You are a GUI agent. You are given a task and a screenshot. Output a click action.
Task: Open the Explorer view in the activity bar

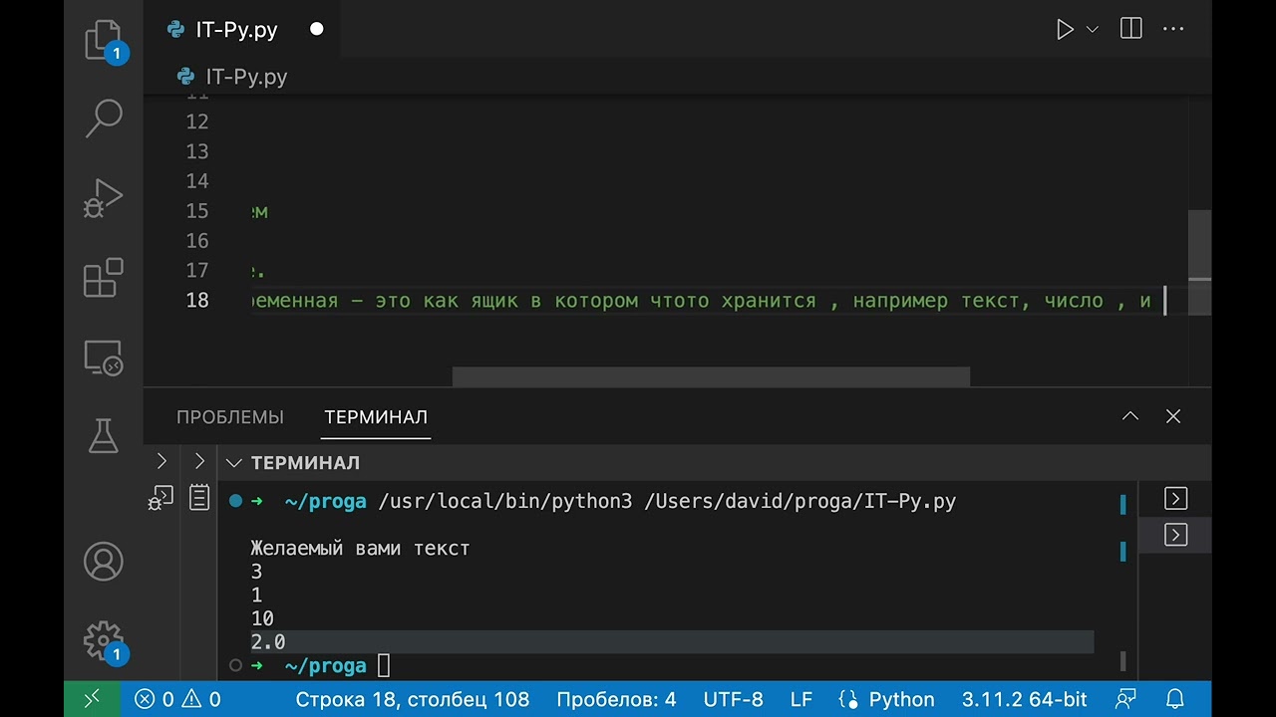(x=104, y=41)
